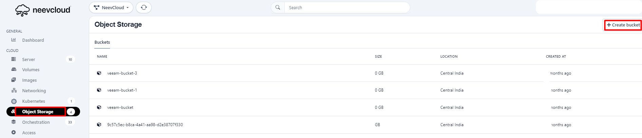Screen dimensions: 642x138
Task: Click the neevcloud logo
Action: click(x=43, y=10)
